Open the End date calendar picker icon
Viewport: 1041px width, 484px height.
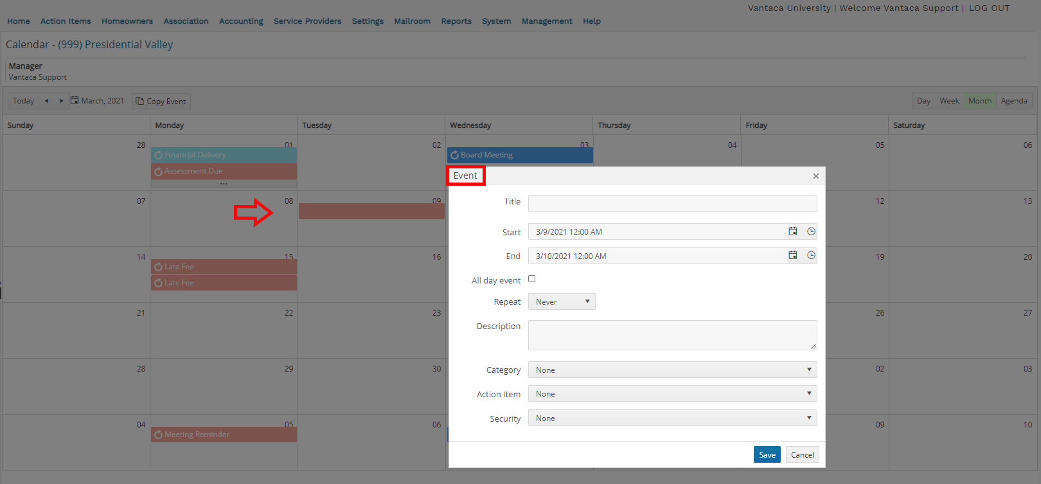pos(793,255)
